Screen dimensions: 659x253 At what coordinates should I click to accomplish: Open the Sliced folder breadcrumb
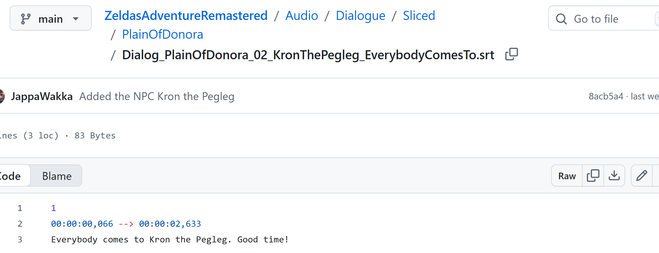[x=419, y=15]
